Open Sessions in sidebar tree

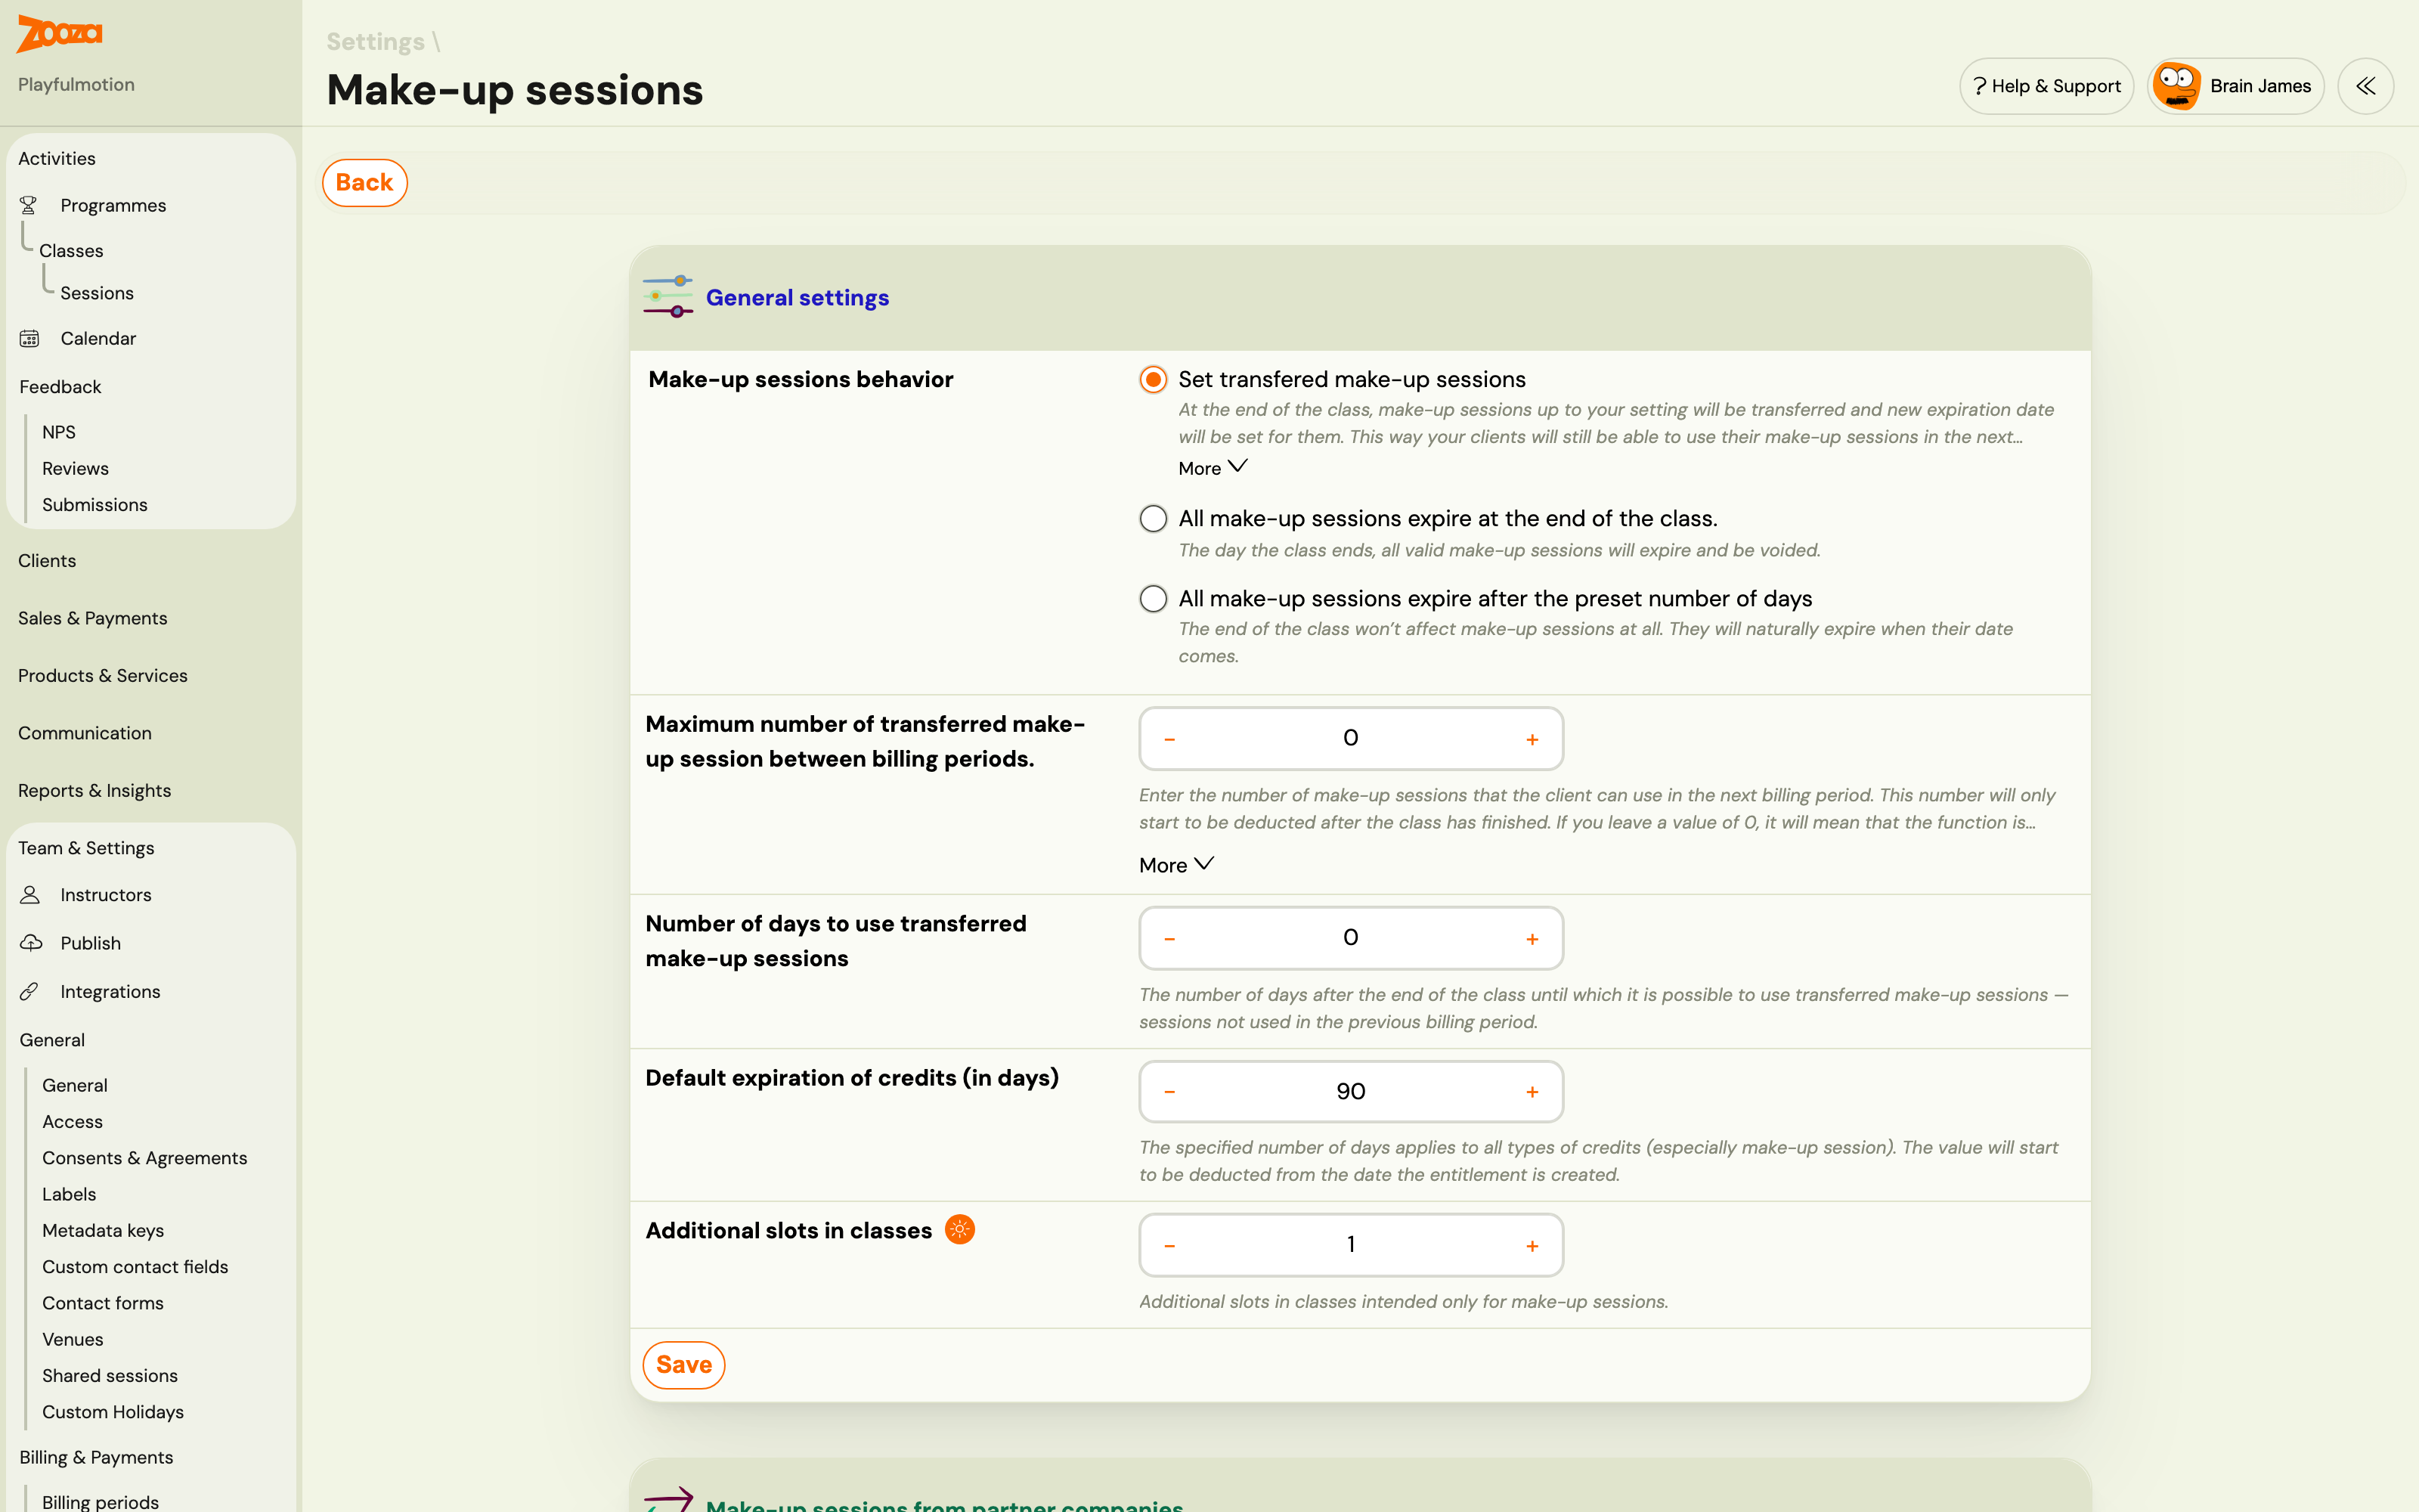click(x=97, y=292)
